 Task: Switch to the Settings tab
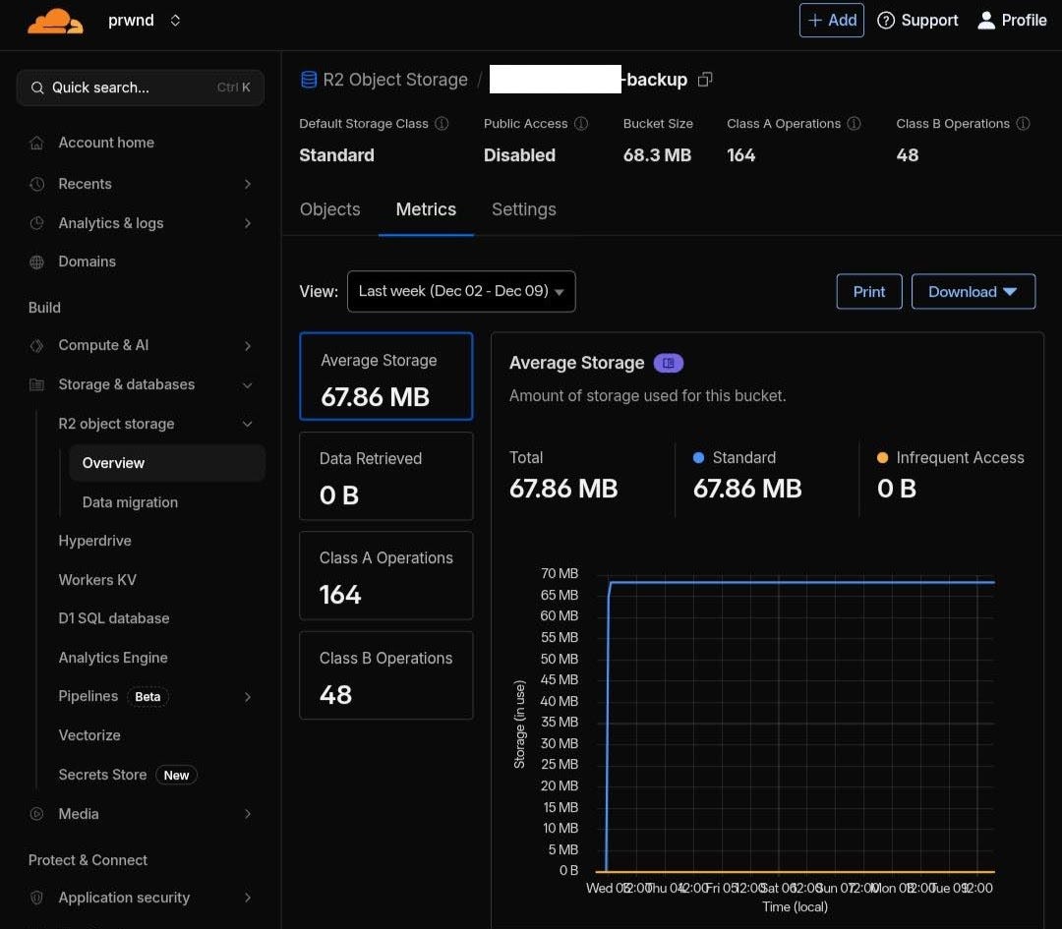(523, 210)
